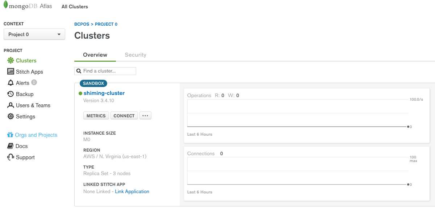Click the PROJECT 0 breadcrumb link

tap(106, 24)
